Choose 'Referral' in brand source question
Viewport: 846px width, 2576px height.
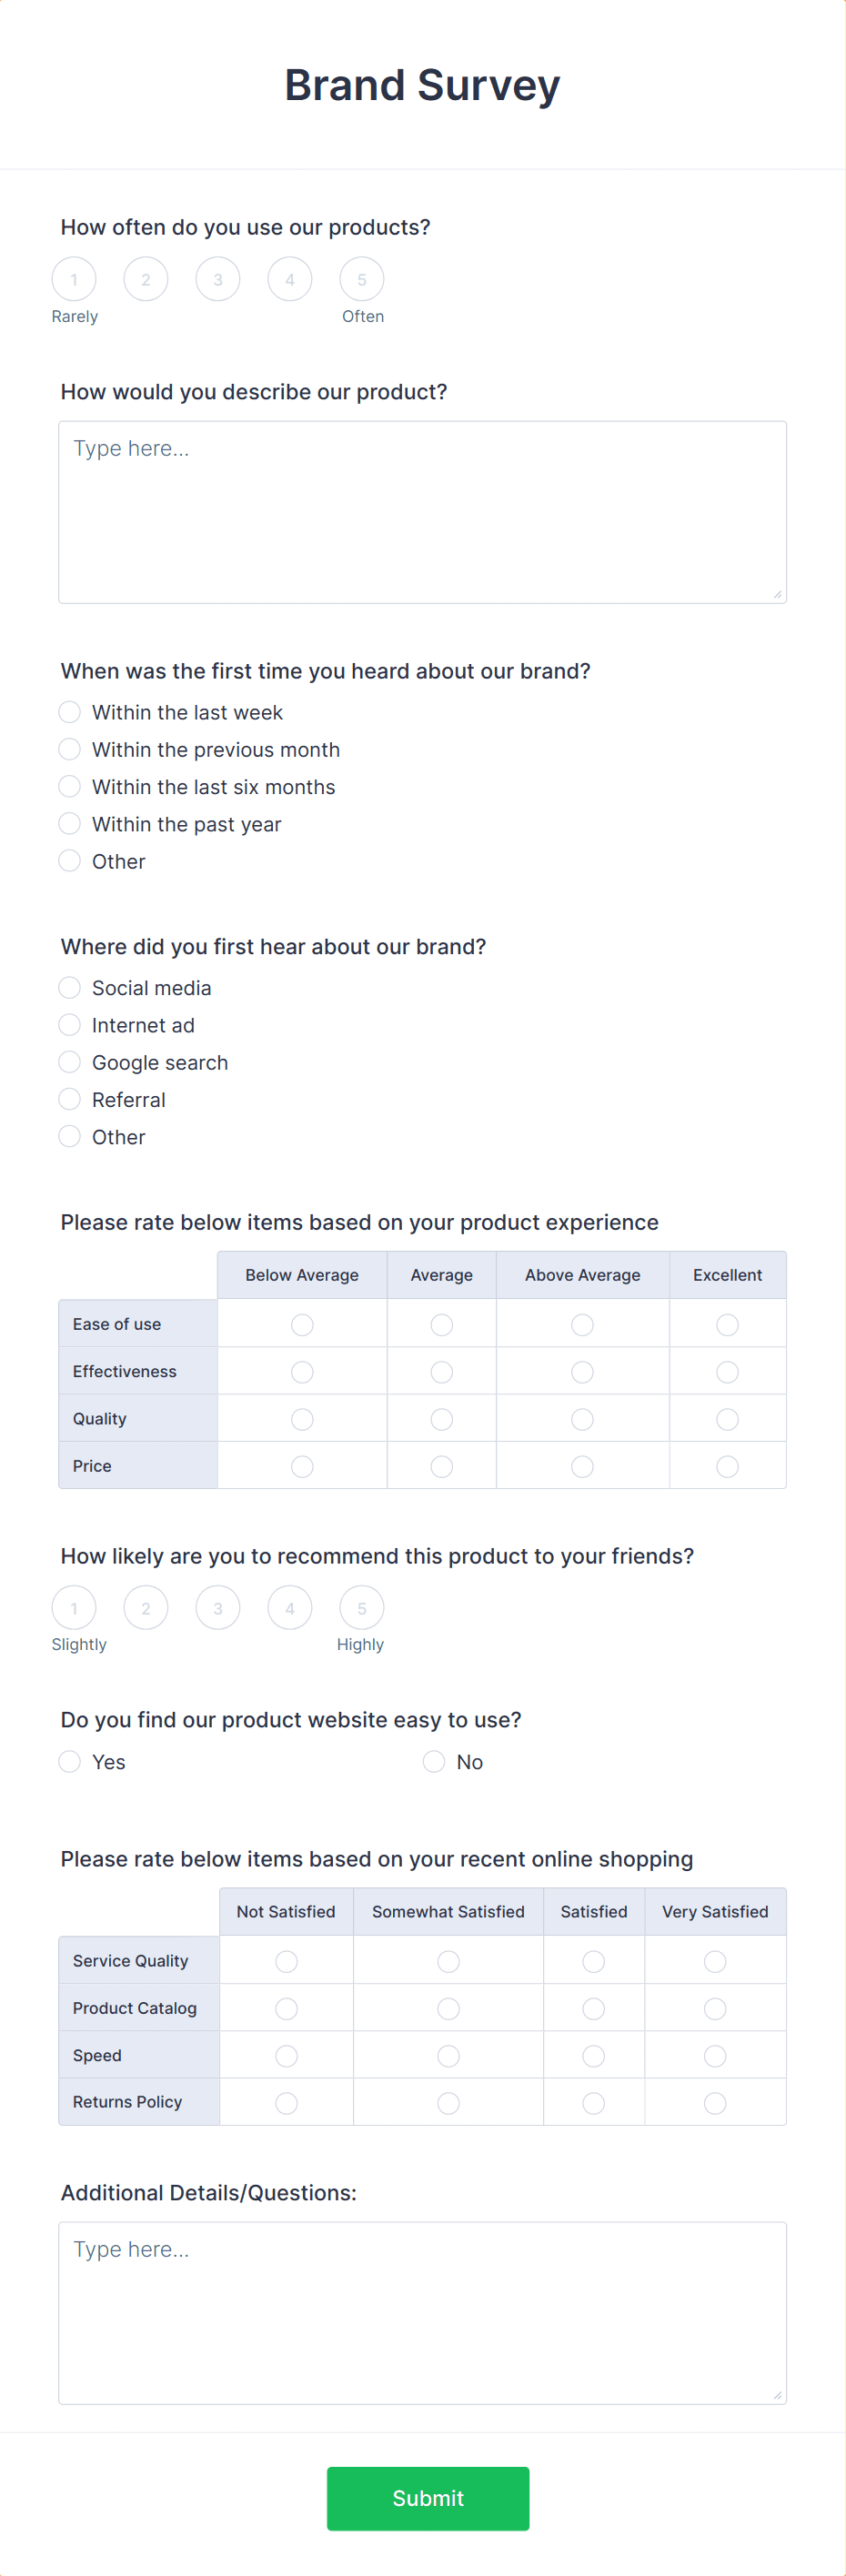pyautogui.click(x=69, y=1098)
